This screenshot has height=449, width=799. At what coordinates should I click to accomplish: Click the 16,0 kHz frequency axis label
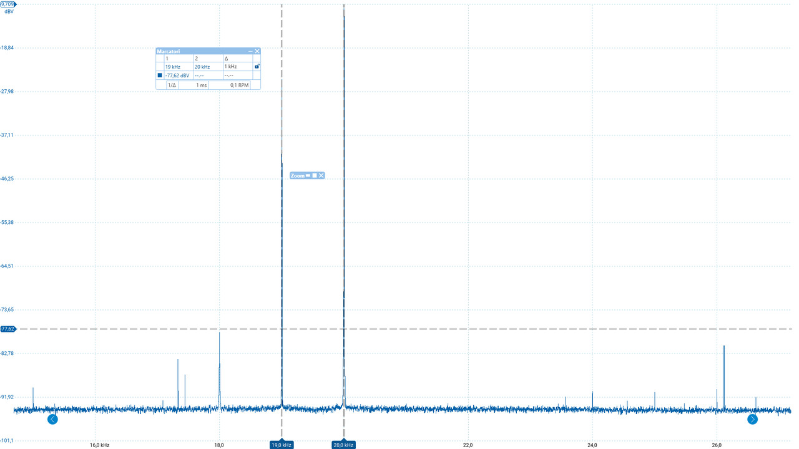100,445
